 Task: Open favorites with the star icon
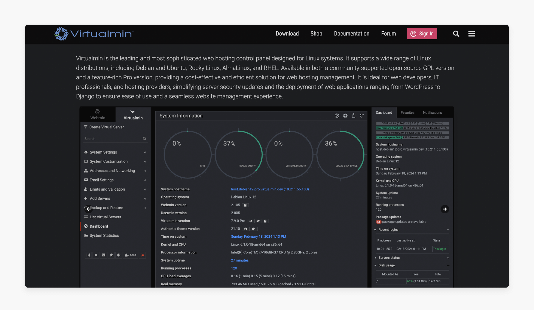point(111,255)
